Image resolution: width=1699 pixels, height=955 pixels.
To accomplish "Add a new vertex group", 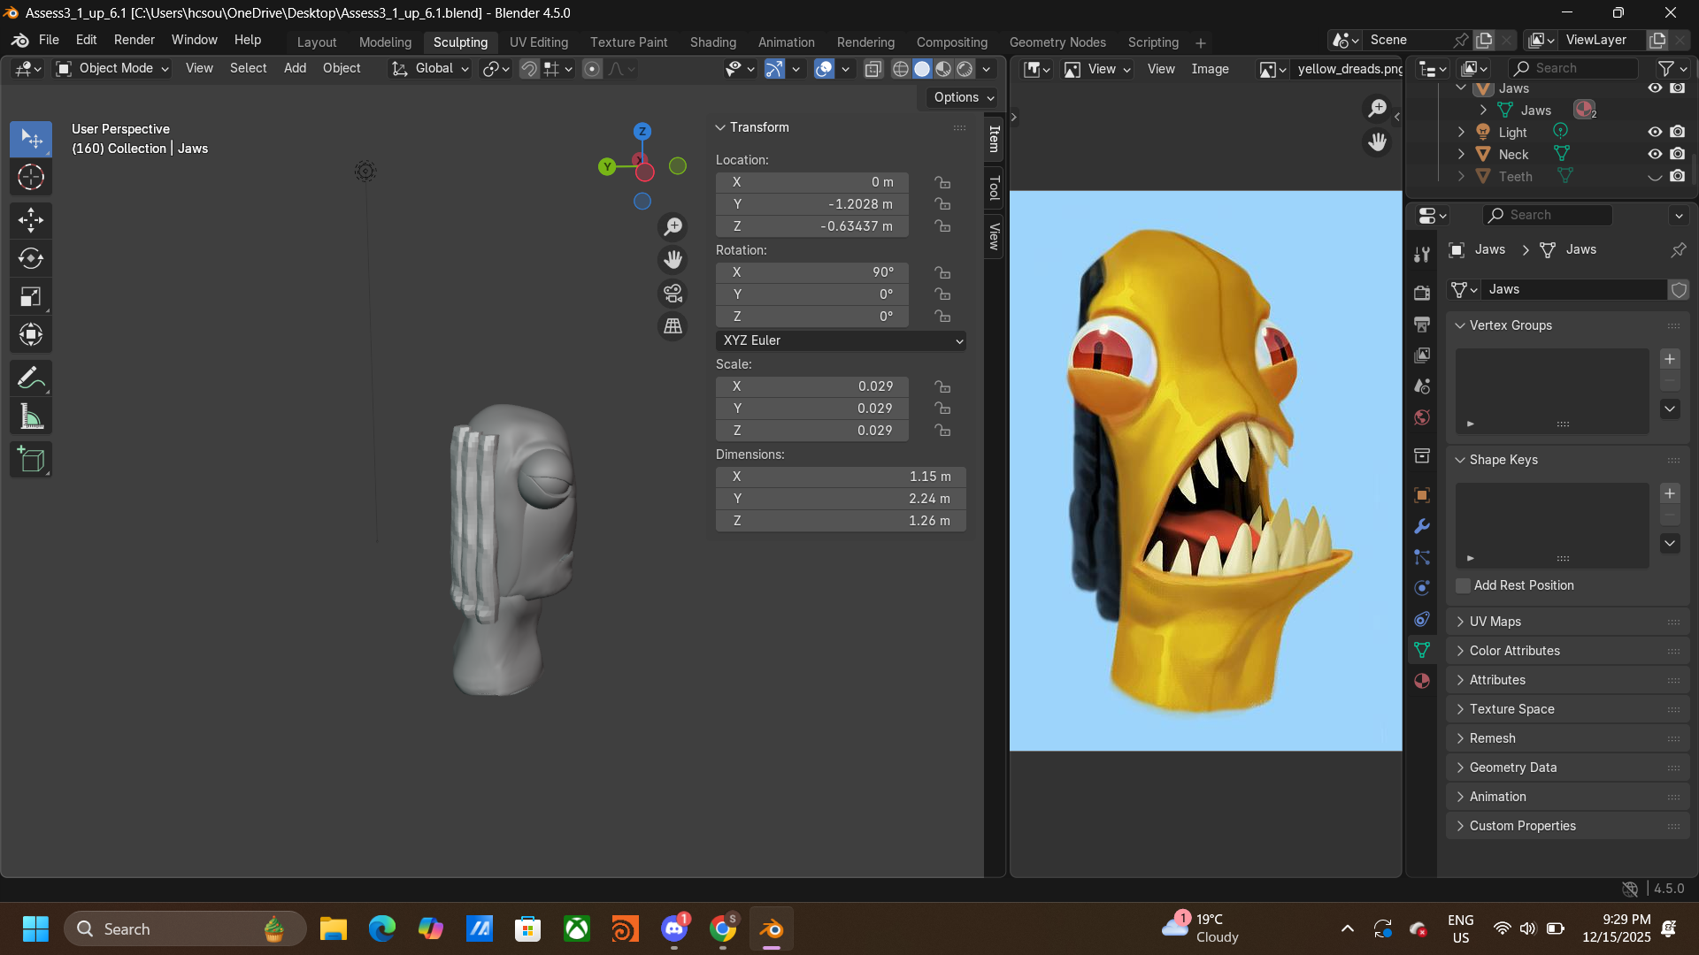I will [x=1670, y=359].
